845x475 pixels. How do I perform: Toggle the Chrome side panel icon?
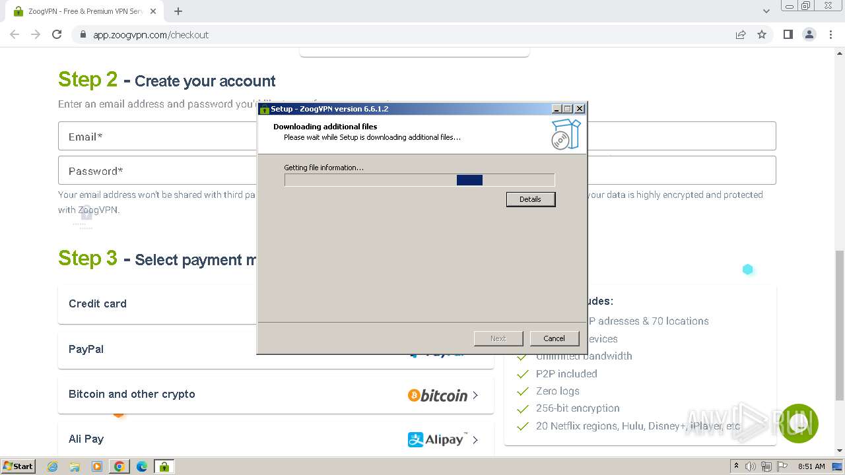coord(788,34)
